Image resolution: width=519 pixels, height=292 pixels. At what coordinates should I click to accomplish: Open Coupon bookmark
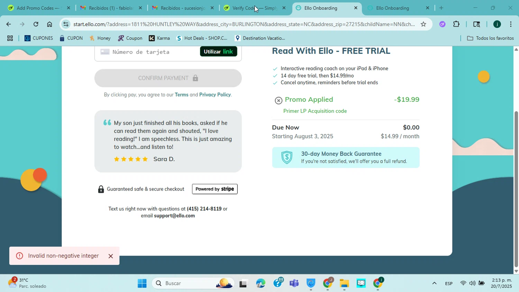coord(130,38)
